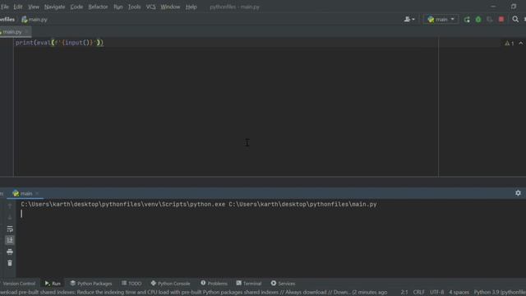Screen dimensions: 526x296
Task: Clear console with trash icon
Action: click(10, 263)
